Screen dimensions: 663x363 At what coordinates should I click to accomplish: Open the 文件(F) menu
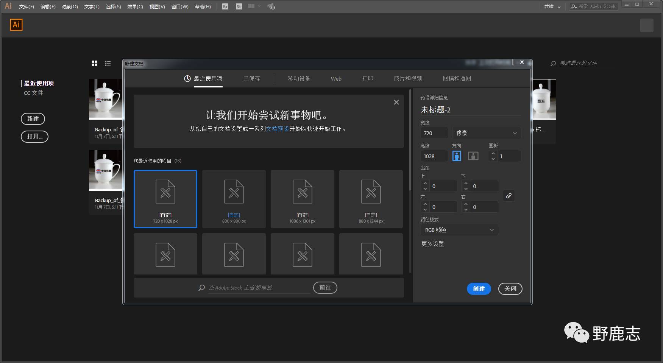pos(27,6)
